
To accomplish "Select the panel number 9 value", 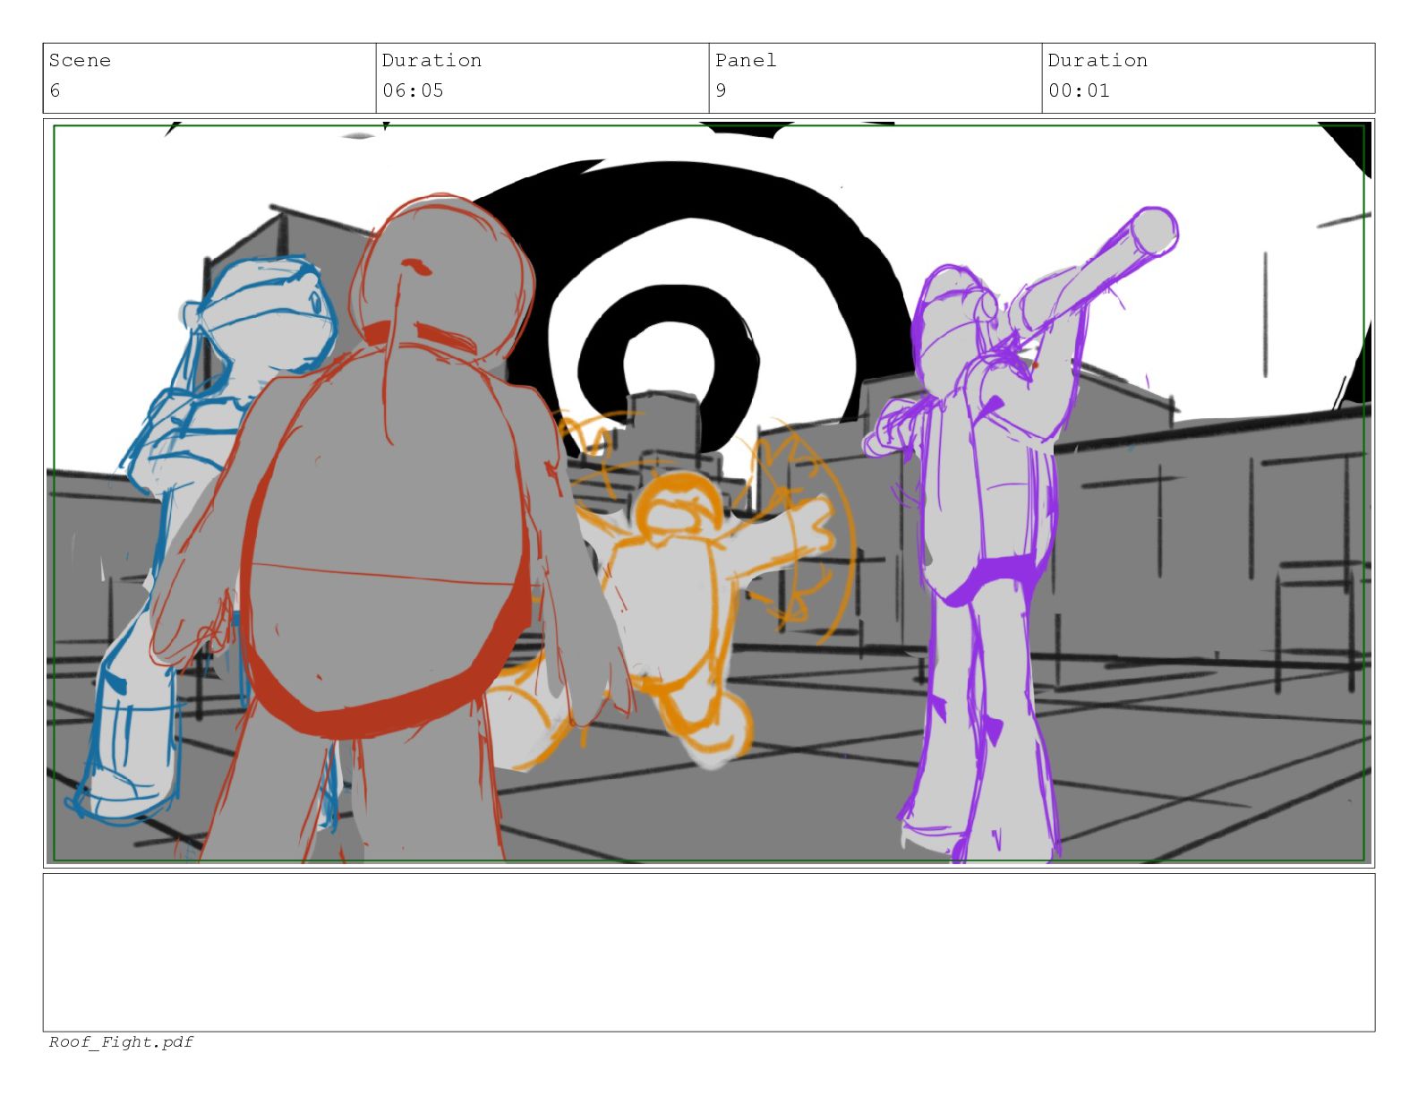I will pyautogui.click(x=721, y=90).
